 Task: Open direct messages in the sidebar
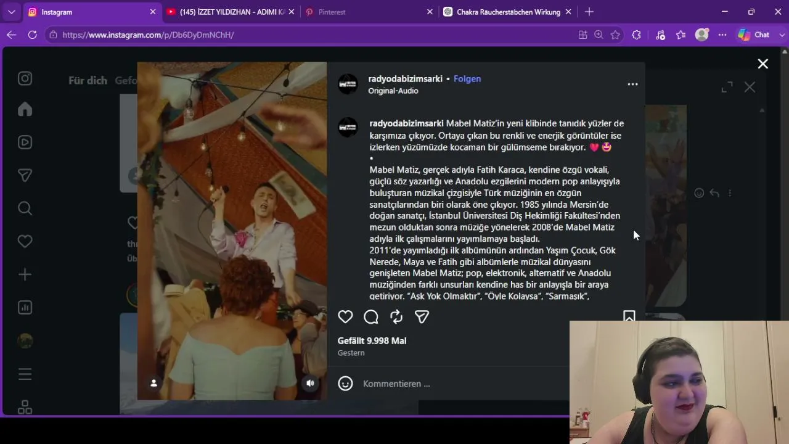[25, 176]
